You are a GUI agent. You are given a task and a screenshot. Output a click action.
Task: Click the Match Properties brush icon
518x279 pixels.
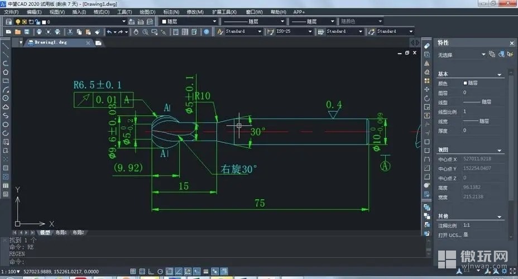tap(97, 32)
